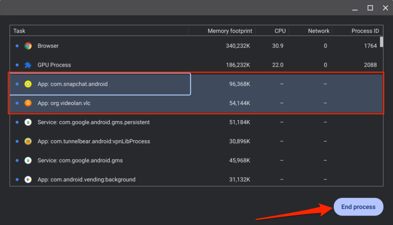The image size is (393, 225).
Task: Maximize the Task Manager window
Action: click(x=370, y=8)
